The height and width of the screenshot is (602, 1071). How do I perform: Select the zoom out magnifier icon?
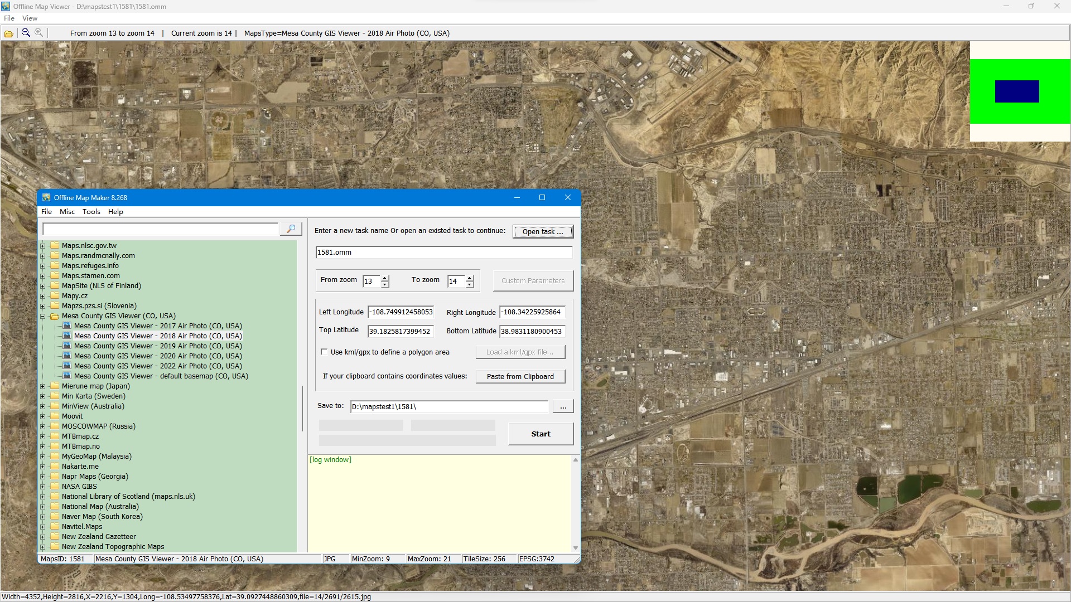[25, 33]
